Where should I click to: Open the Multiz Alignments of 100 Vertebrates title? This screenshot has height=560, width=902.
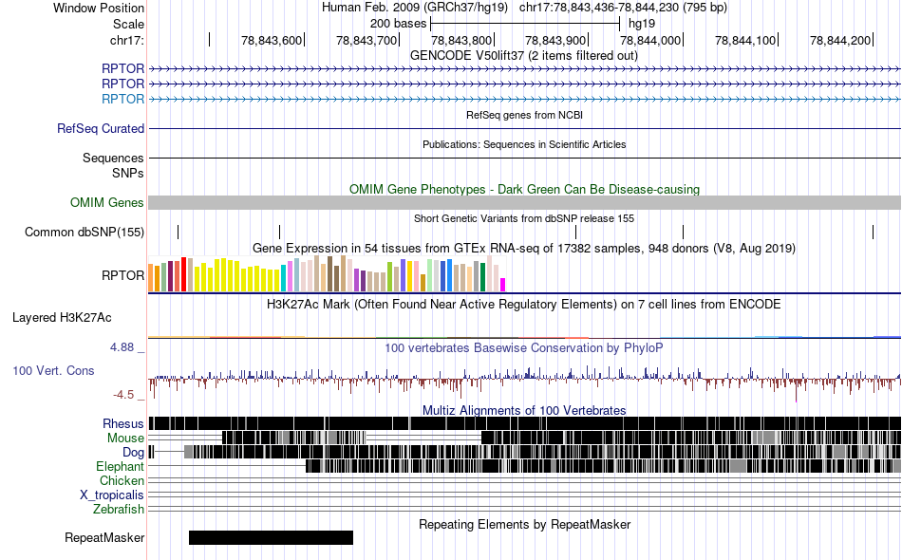coord(524,411)
